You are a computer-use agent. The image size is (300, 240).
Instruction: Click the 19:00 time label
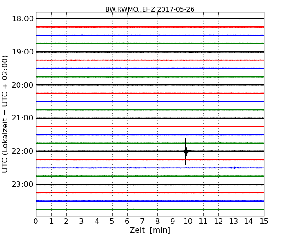pos(23,52)
